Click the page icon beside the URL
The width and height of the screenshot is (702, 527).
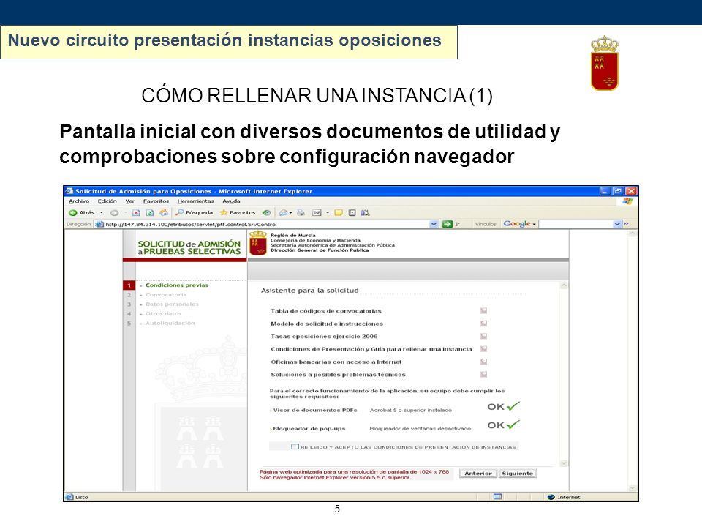pos(99,224)
